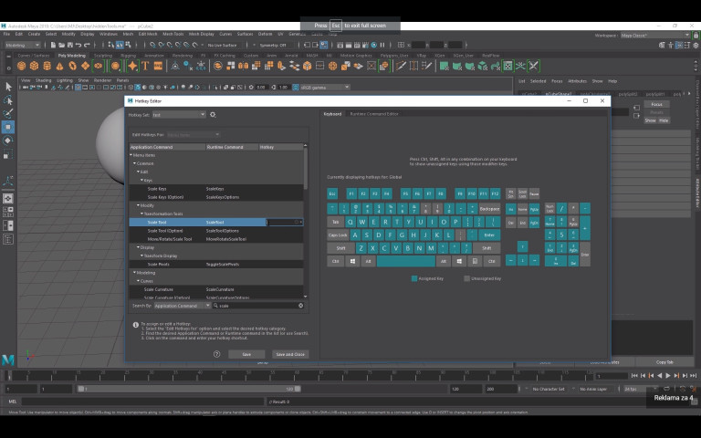
Task: Click the Focus button in Attribute Editor
Action: click(x=656, y=104)
